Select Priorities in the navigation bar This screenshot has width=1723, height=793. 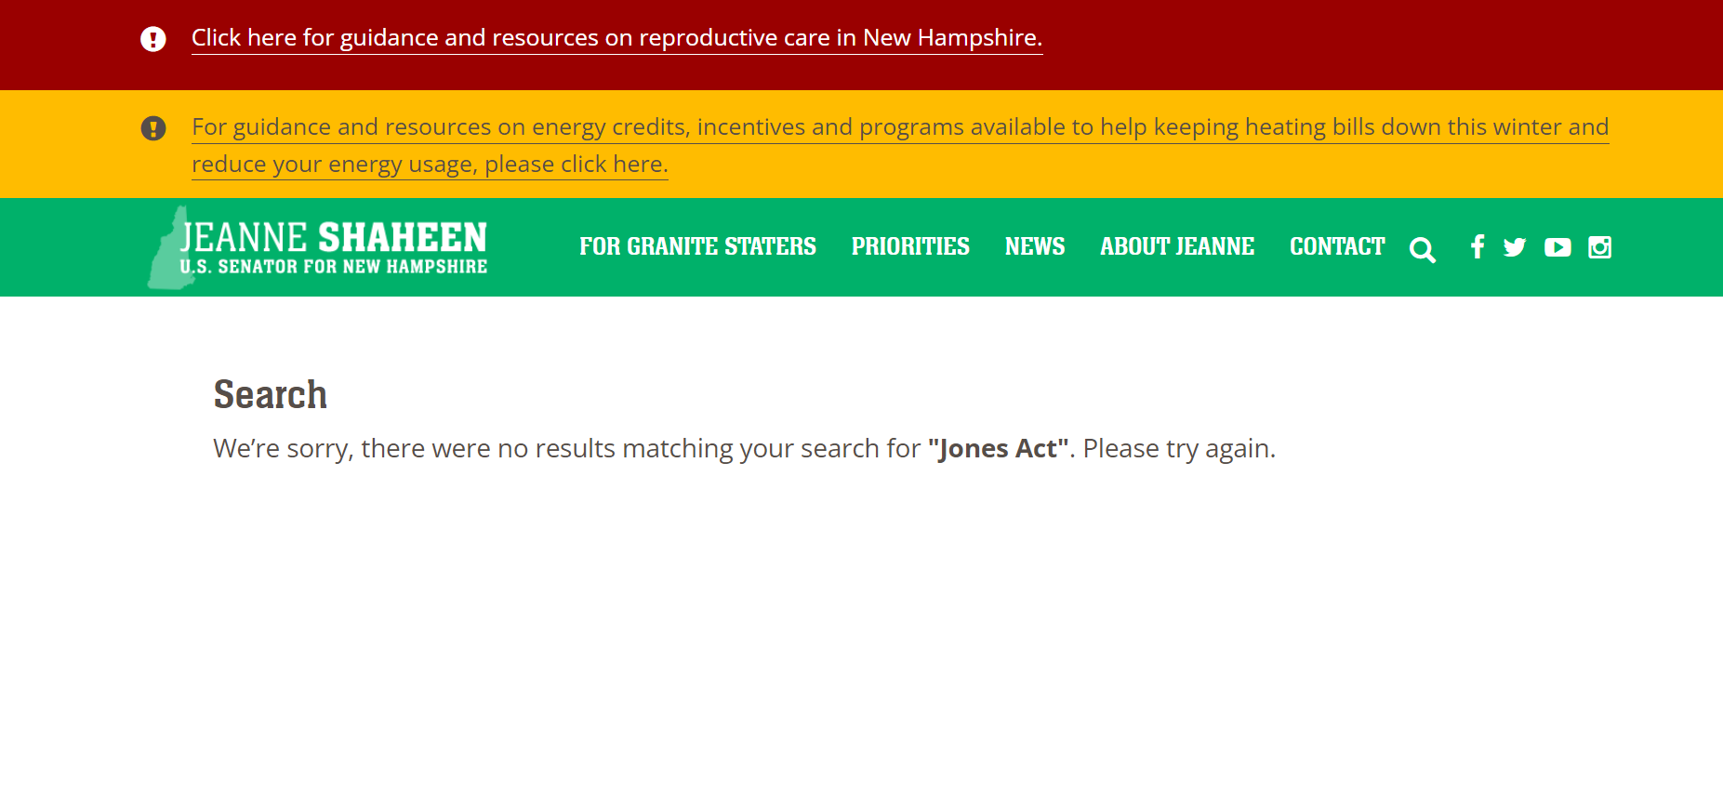coord(910,247)
